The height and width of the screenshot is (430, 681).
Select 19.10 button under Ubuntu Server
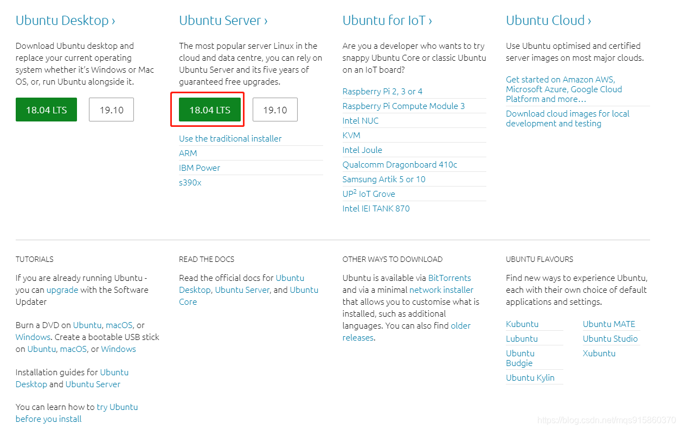[275, 110]
